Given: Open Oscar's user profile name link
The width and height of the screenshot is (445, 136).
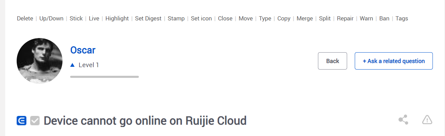Looking at the screenshot, I should point(83,50).
